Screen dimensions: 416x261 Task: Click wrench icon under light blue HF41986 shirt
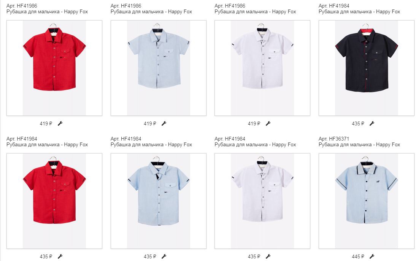pyautogui.click(x=164, y=123)
